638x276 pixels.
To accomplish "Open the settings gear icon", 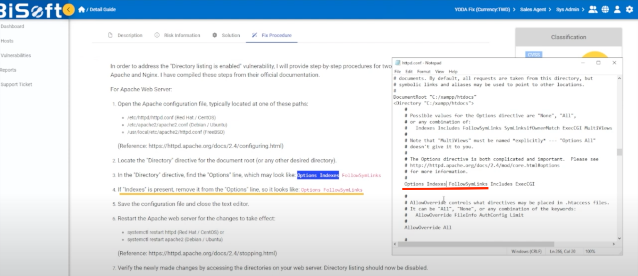I will click(x=629, y=9).
